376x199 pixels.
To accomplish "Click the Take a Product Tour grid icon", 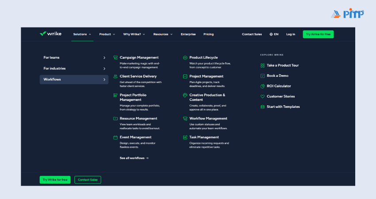I will coord(263,65).
